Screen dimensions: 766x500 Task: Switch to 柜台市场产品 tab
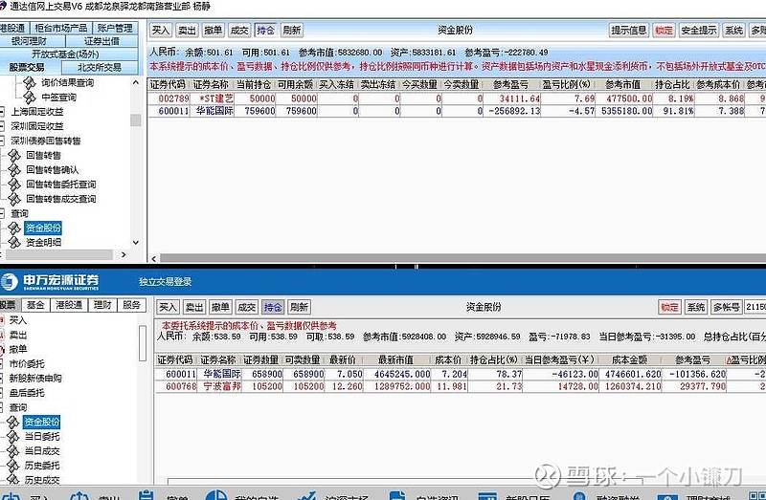coord(61,29)
